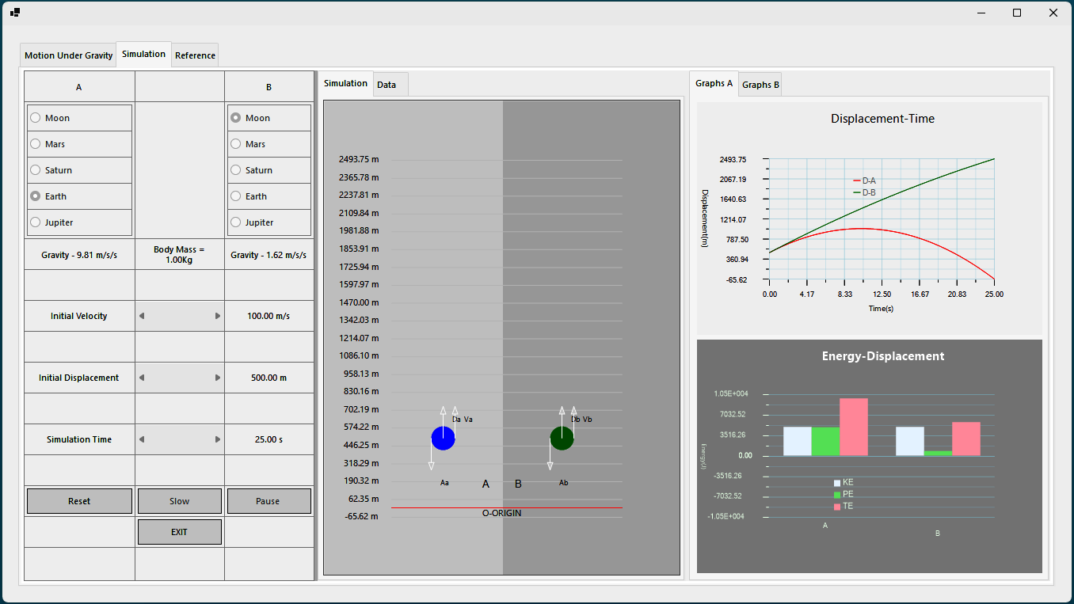Screen dimensions: 1074x604
Task: Pause the simulation
Action: (x=268, y=501)
